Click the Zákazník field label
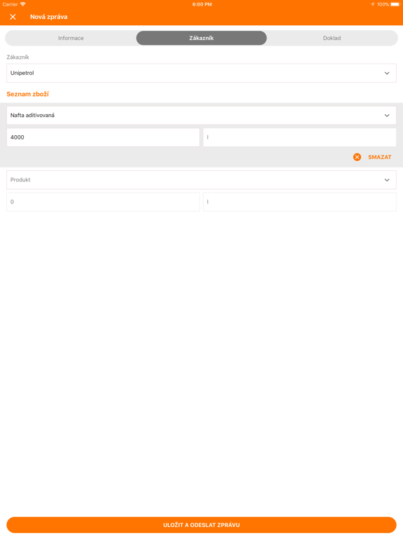 (17, 57)
